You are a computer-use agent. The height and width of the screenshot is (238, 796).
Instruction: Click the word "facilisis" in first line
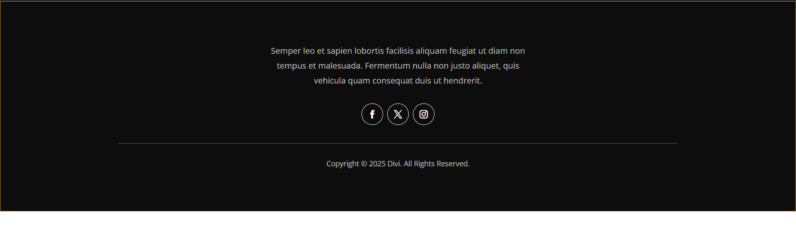point(400,51)
